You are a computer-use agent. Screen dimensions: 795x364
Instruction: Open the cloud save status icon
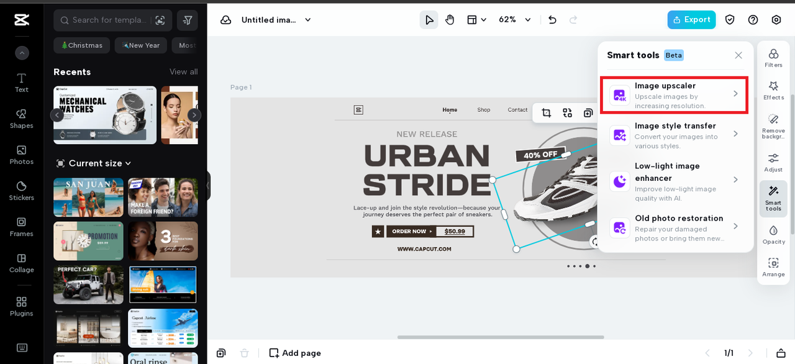(x=226, y=20)
